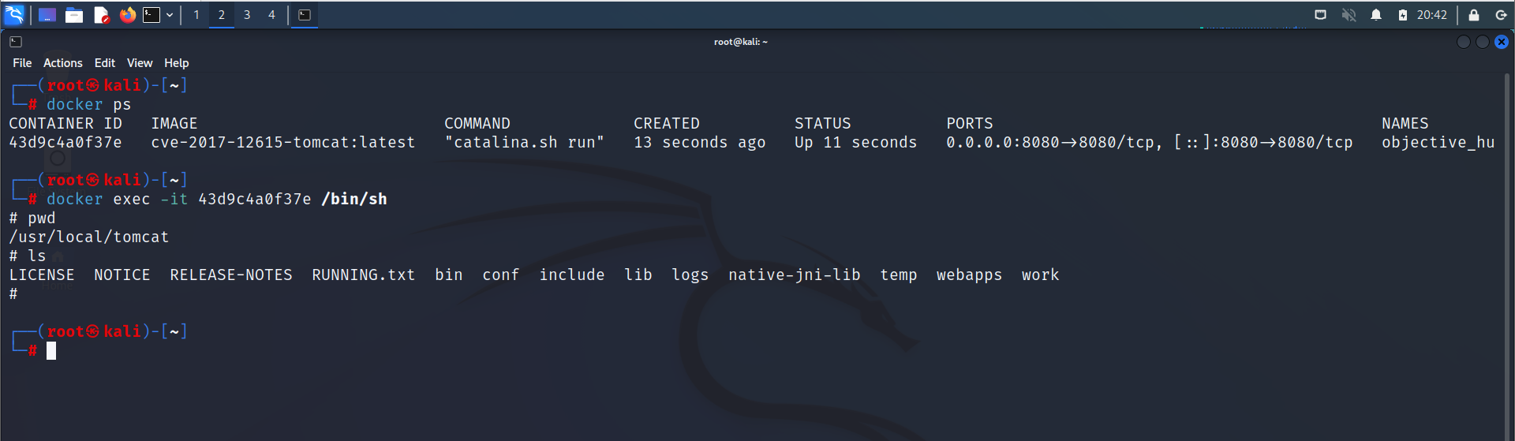
Task: Click the show desktop icon in the panel
Action: [x=47, y=15]
